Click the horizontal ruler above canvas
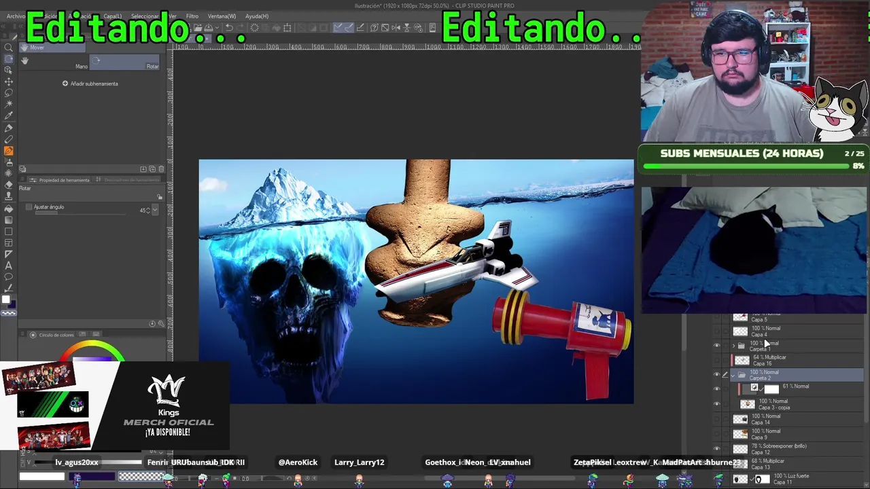 pos(406,46)
